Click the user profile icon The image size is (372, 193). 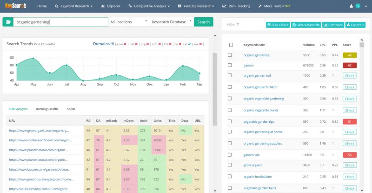point(351,6)
